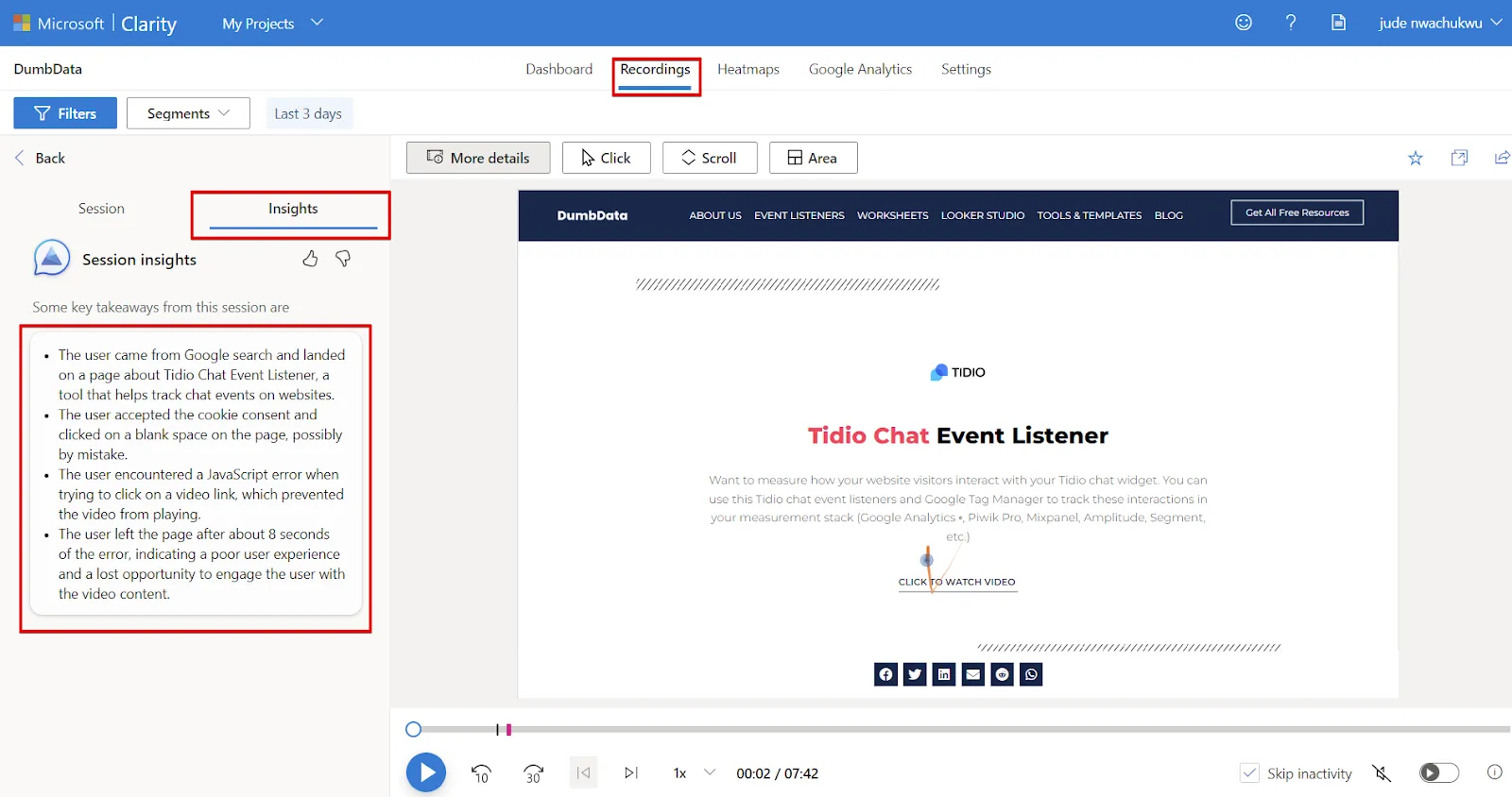This screenshot has width=1512, height=797.
Task: Share the recording using share icon
Action: point(1502,158)
